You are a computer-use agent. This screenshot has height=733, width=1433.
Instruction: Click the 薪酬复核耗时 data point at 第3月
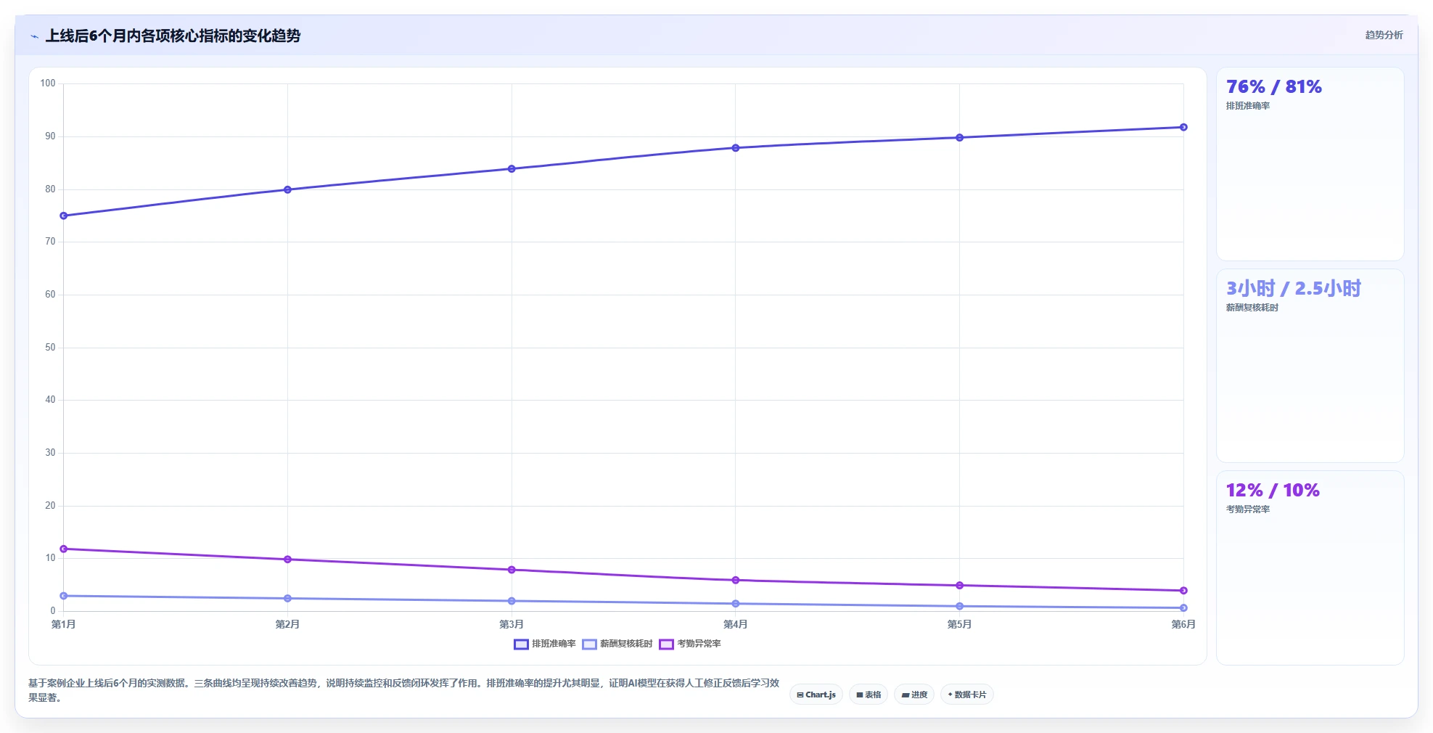(x=512, y=601)
